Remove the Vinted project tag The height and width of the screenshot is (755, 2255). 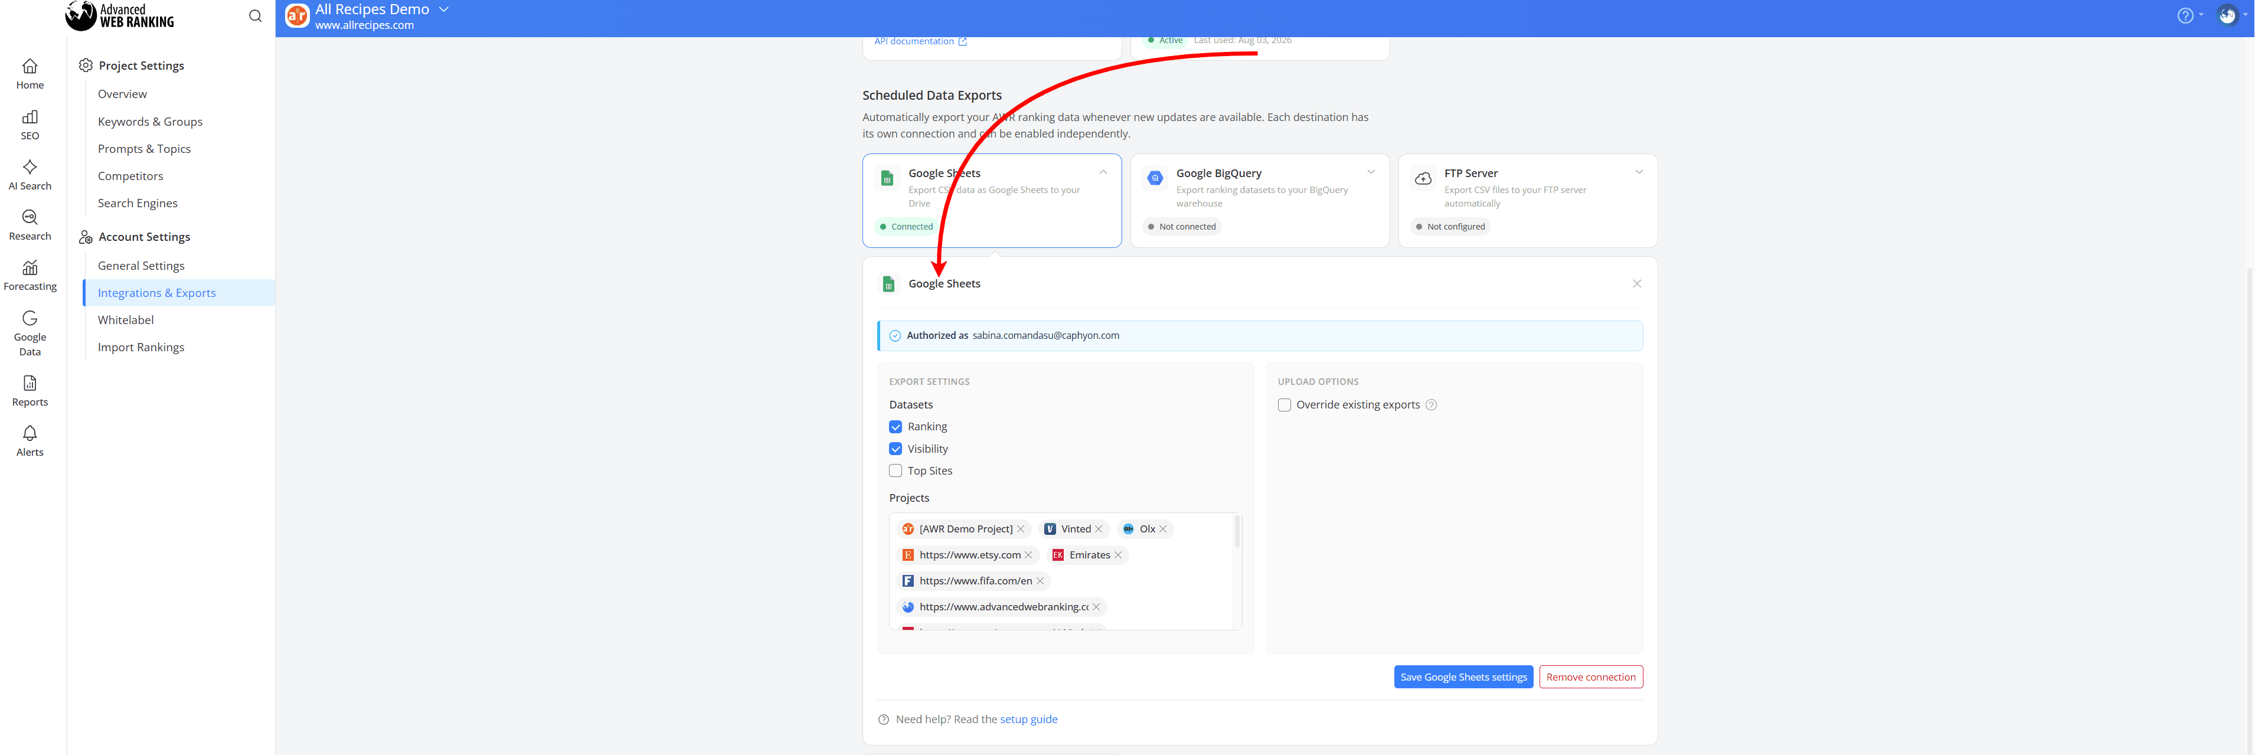1099,529
